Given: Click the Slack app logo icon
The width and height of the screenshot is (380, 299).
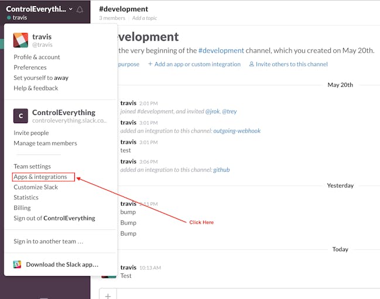Looking at the screenshot, I should tap(17, 264).
